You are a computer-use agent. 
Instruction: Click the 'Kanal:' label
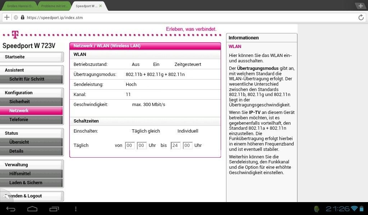pos(80,95)
